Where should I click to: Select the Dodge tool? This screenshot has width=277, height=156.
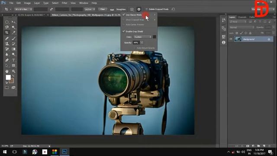[x=13, y=55]
